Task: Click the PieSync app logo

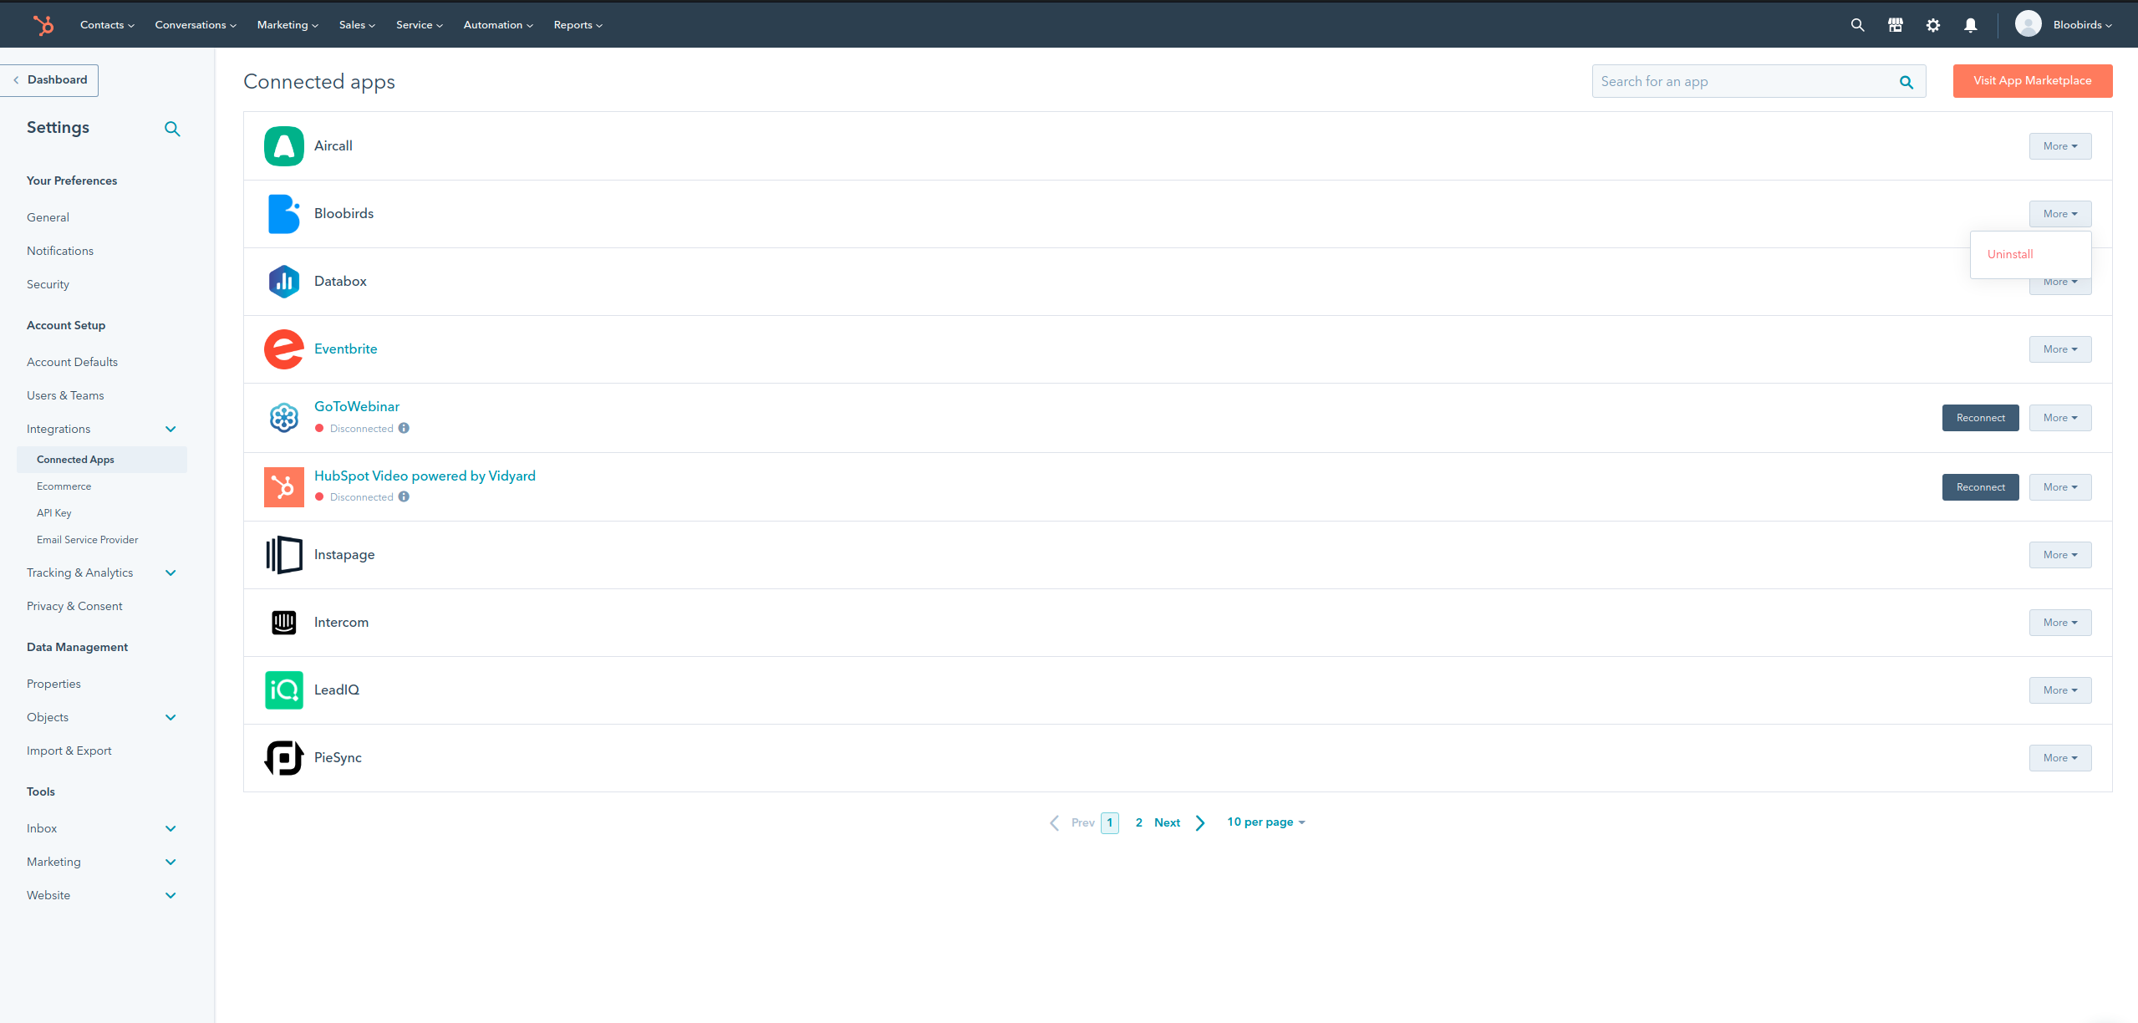Action: (x=284, y=758)
